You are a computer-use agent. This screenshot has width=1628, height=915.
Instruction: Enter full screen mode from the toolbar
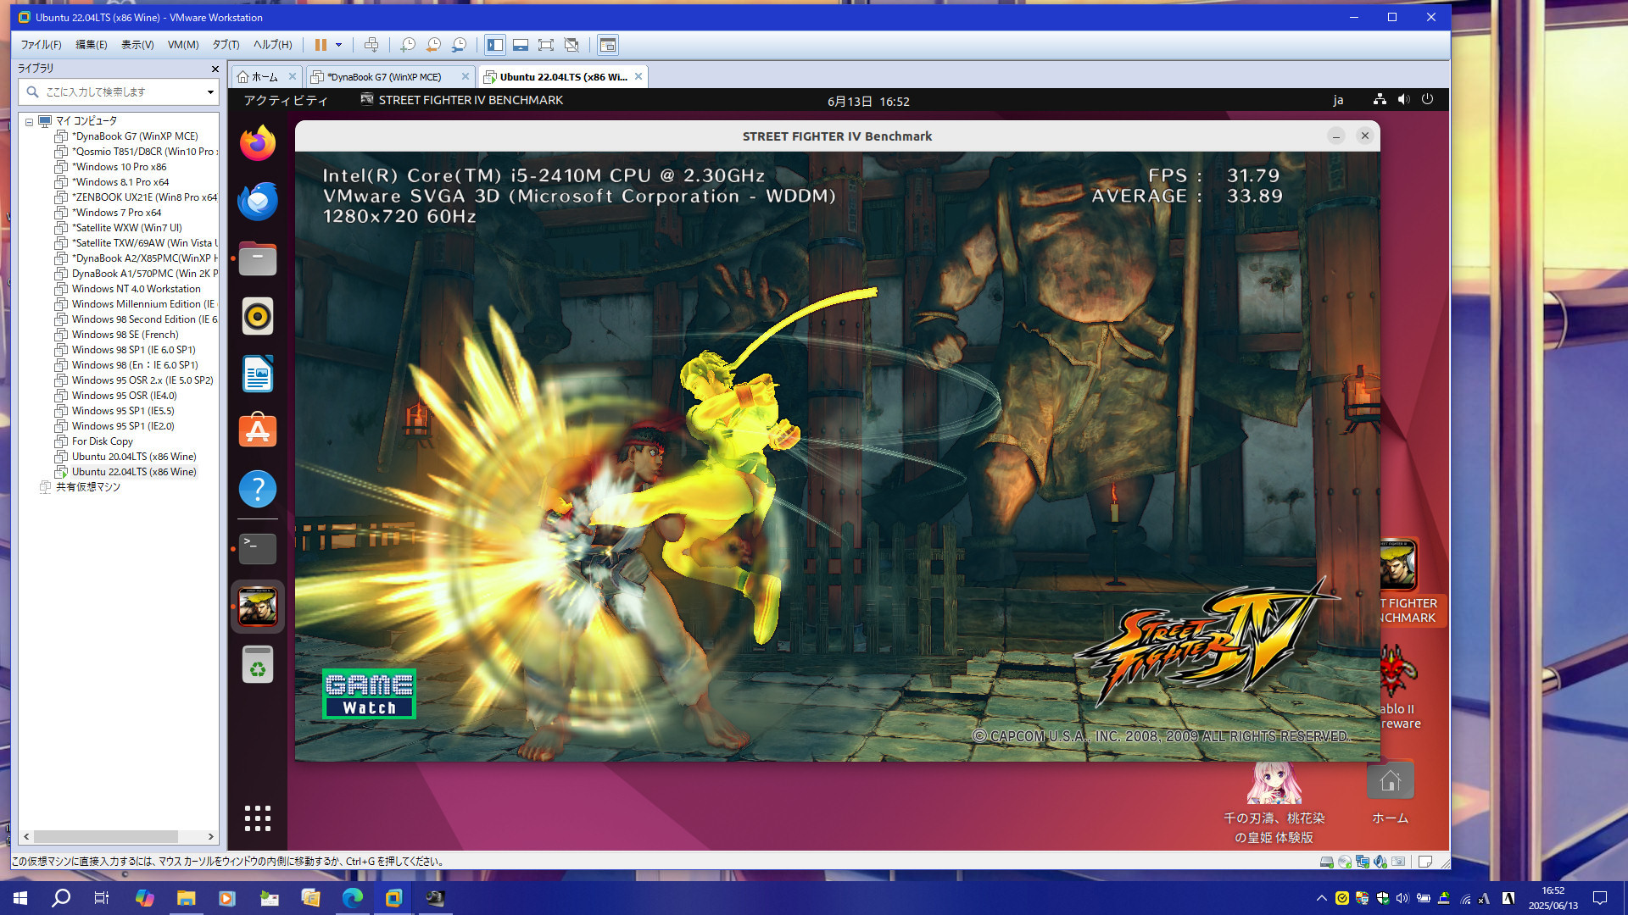pyautogui.click(x=546, y=45)
